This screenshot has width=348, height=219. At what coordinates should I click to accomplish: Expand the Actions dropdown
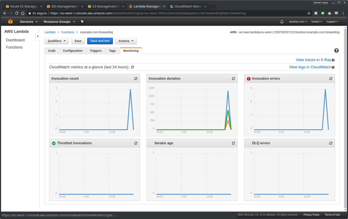(x=126, y=41)
